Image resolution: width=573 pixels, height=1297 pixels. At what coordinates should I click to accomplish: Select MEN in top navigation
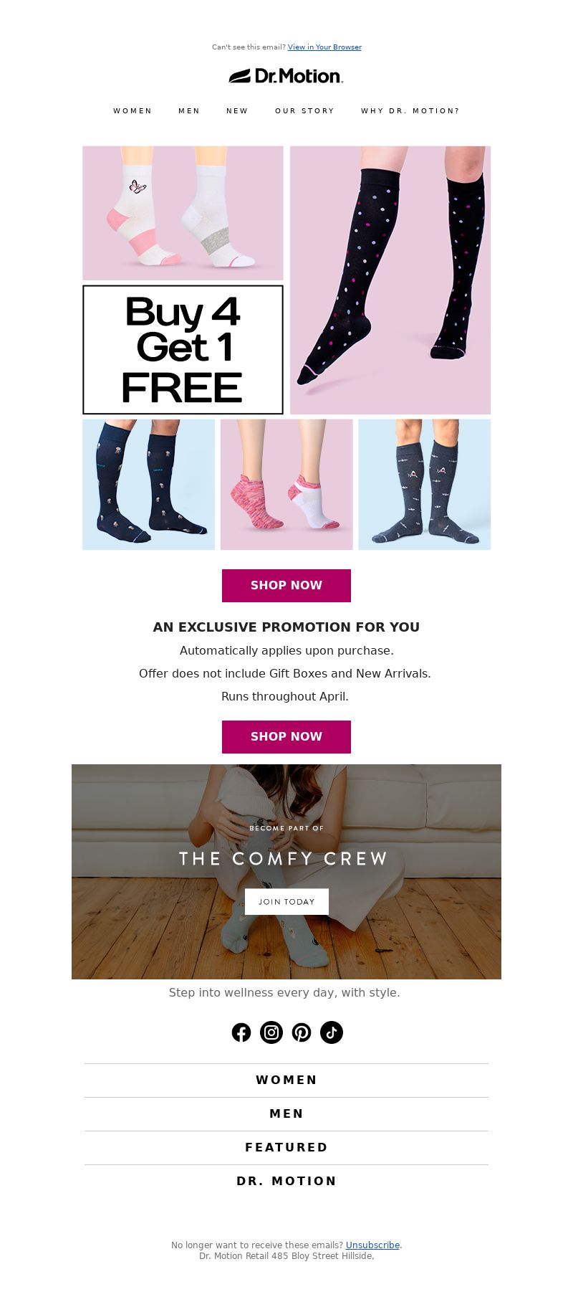pyautogui.click(x=189, y=111)
